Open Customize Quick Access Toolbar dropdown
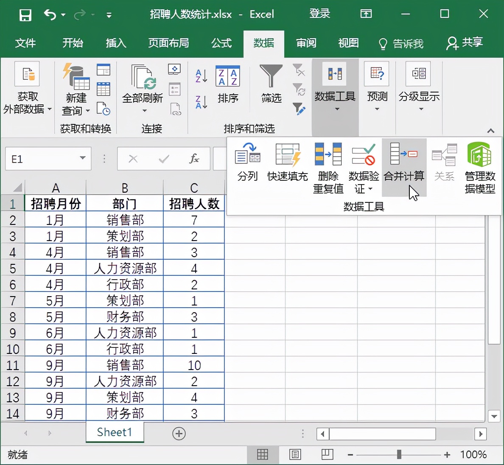The height and width of the screenshot is (465, 504). [109, 15]
